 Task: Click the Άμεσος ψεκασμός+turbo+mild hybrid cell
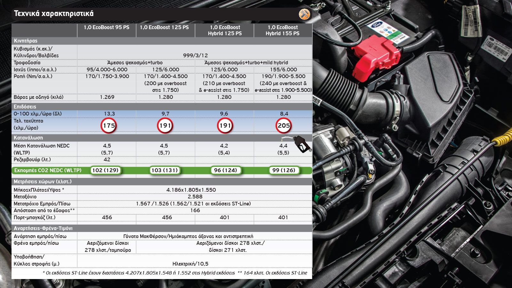click(246, 63)
